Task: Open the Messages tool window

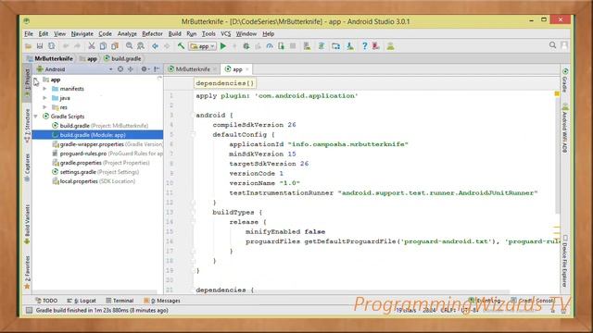Action: (x=162, y=301)
